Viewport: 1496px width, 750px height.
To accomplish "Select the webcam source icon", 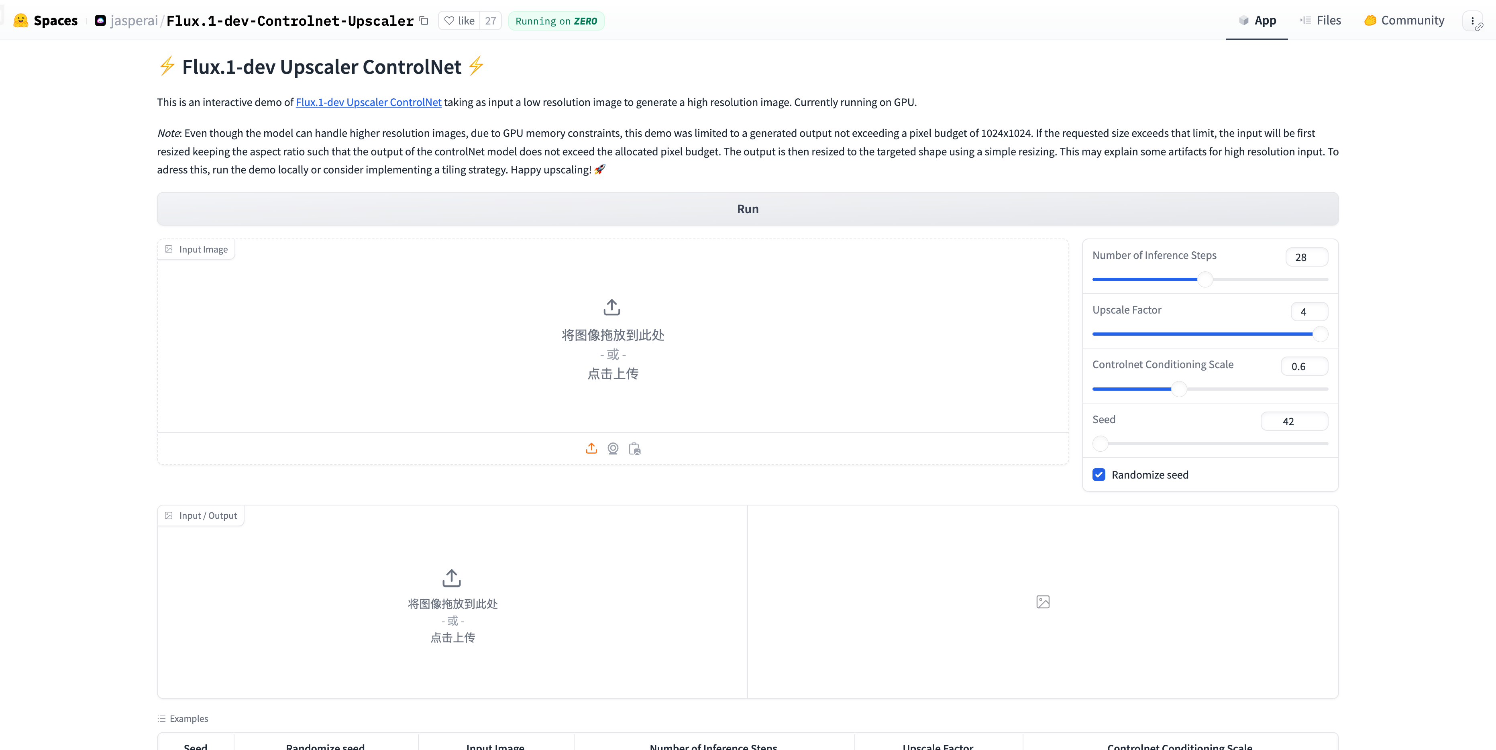I will 613,448.
